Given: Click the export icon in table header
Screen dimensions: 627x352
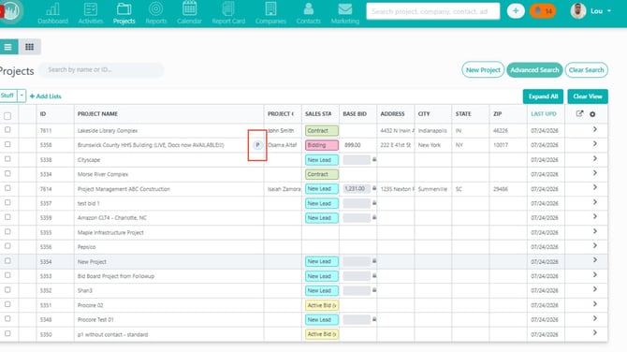Looking at the screenshot, I should tap(579, 114).
